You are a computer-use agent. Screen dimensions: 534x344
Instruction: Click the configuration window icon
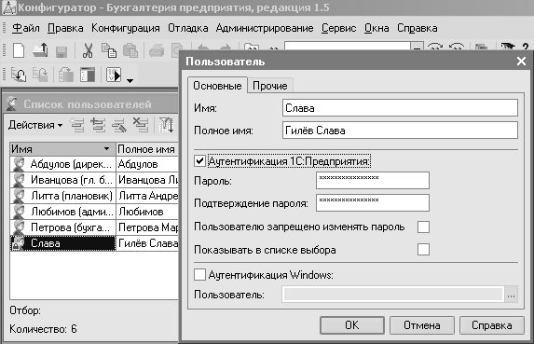(x=88, y=75)
